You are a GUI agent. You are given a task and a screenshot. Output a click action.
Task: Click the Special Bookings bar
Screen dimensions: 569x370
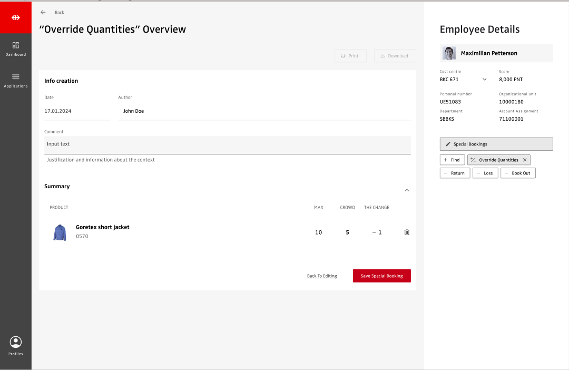tap(496, 144)
